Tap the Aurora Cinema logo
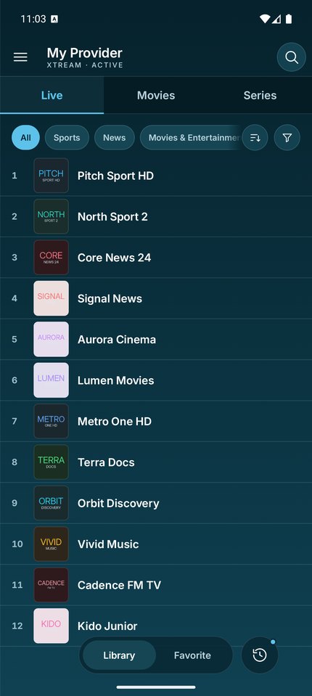 click(51, 340)
